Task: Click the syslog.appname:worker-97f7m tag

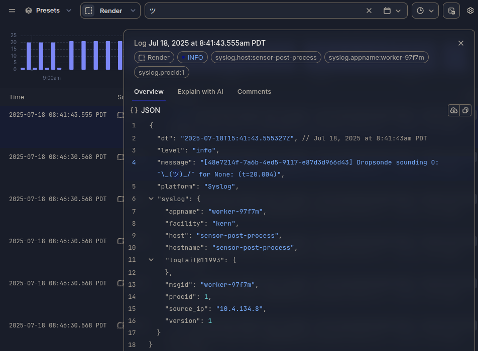Action: pos(376,58)
